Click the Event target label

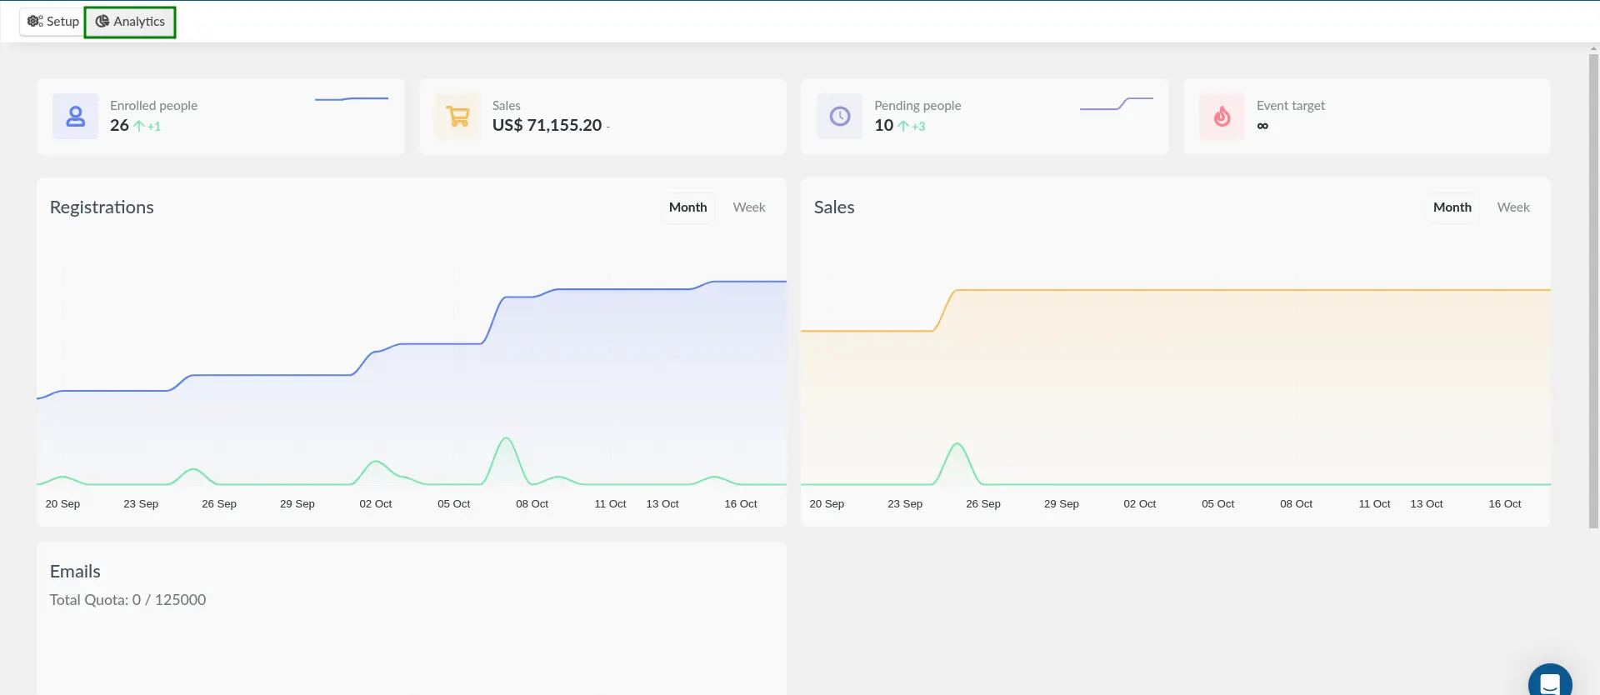point(1291,106)
